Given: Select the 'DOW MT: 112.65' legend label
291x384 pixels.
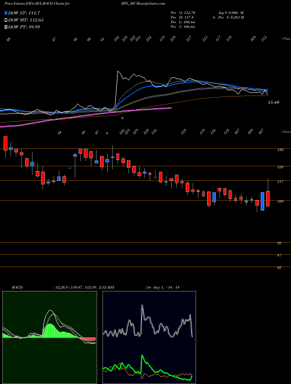Looking at the screenshot, I should tap(26, 20).
